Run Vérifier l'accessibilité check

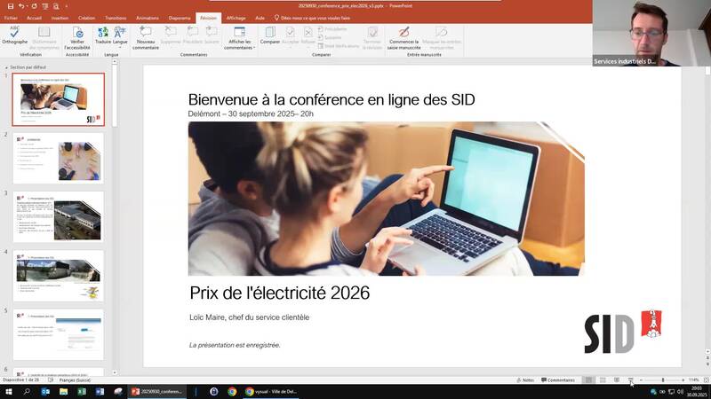(77, 35)
